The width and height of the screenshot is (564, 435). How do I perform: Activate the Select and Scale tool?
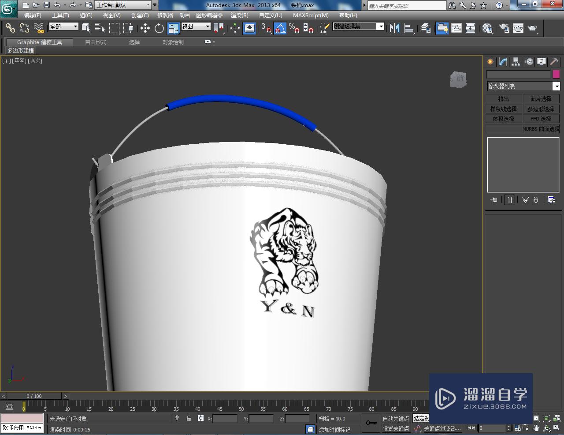[x=174, y=28]
